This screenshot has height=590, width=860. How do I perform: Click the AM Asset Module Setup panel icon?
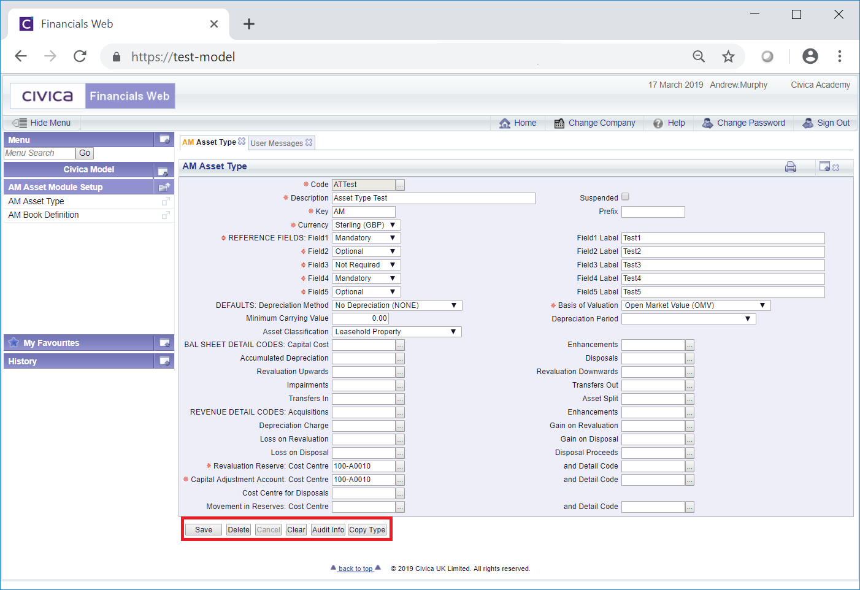(x=164, y=187)
